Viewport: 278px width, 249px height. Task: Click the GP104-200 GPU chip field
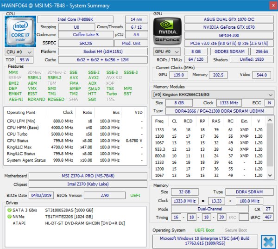229,35
